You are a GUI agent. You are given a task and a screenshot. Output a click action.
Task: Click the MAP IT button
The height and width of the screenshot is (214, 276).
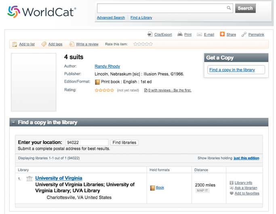202,191
